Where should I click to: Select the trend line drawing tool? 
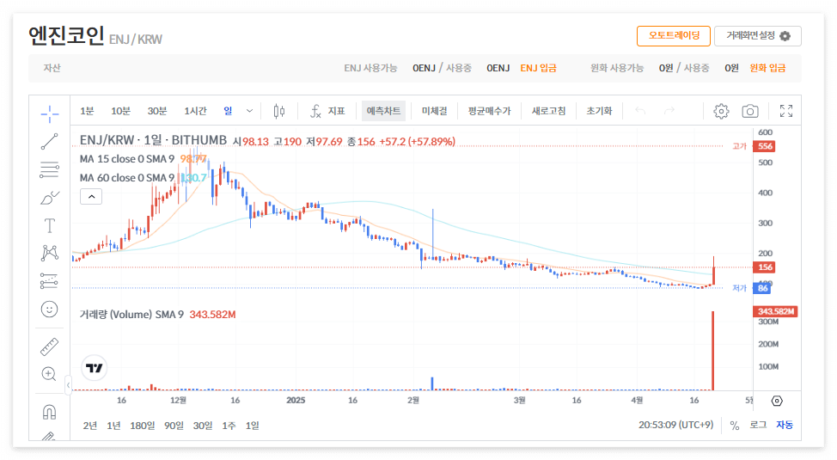[50, 142]
